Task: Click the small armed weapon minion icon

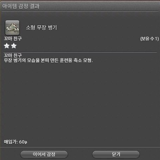Action: [12, 28]
